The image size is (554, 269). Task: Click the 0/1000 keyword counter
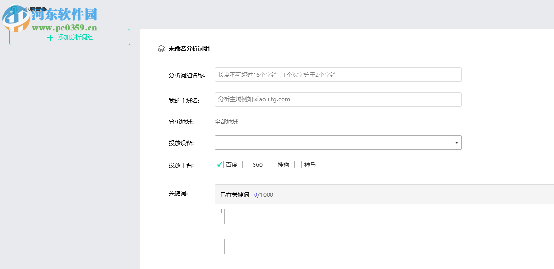(x=264, y=195)
